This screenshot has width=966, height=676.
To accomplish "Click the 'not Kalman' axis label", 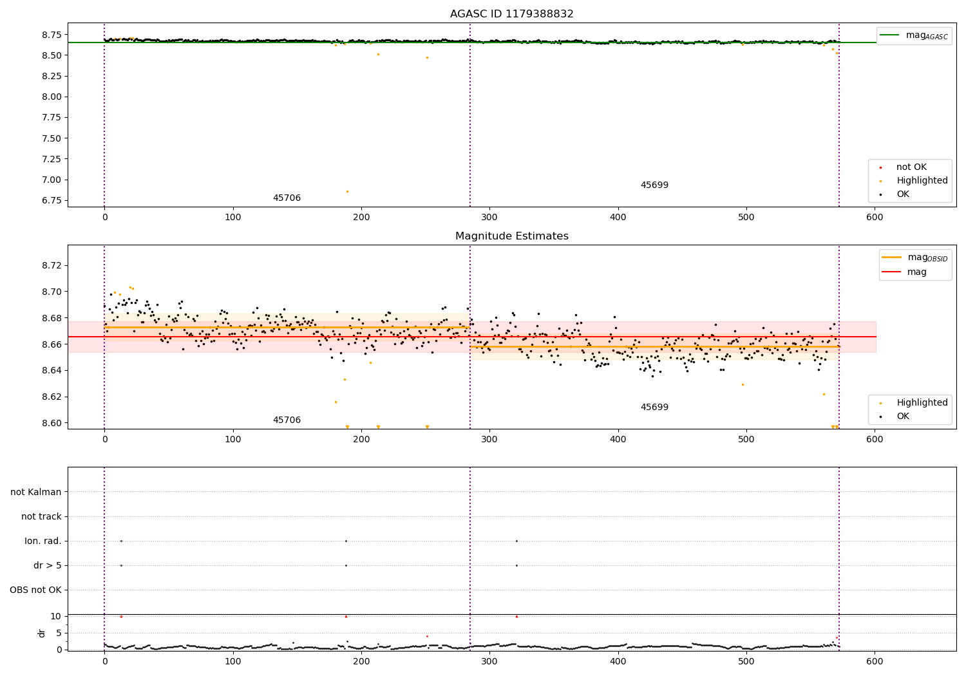I will click(x=36, y=493).
